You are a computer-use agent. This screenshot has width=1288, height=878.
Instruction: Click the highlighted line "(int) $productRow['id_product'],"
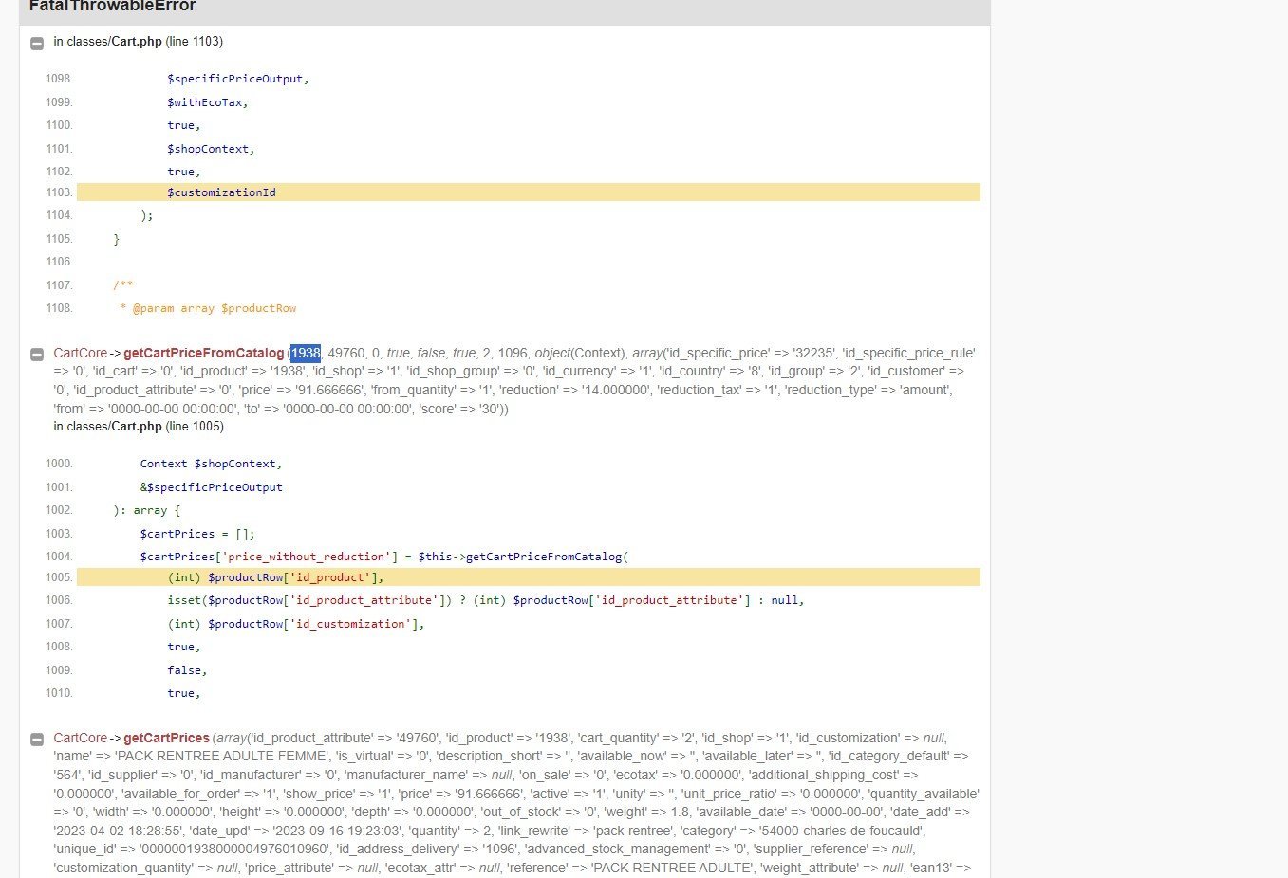click(x=528, y=577)
